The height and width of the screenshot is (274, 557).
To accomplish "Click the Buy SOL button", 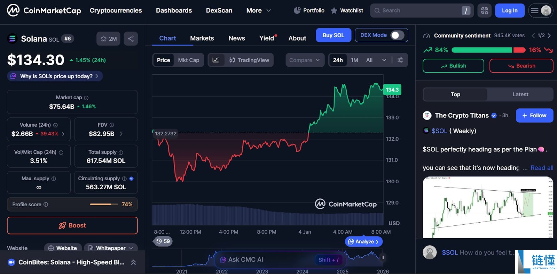I will [x=333, y=35].
